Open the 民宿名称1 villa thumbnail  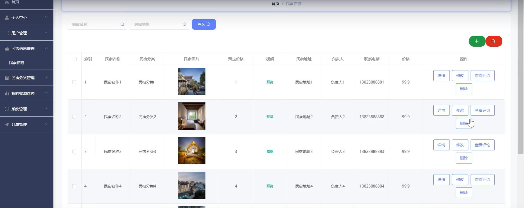tap(192, 81)
